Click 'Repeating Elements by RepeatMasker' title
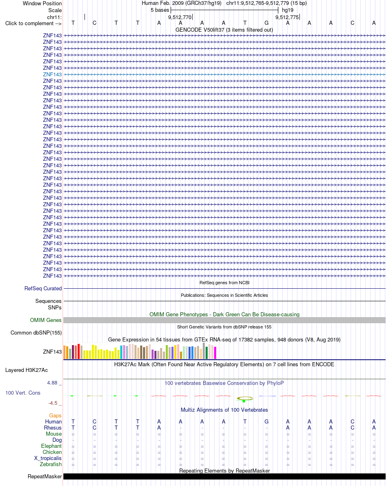386x486 pixels. coord(224,471)
